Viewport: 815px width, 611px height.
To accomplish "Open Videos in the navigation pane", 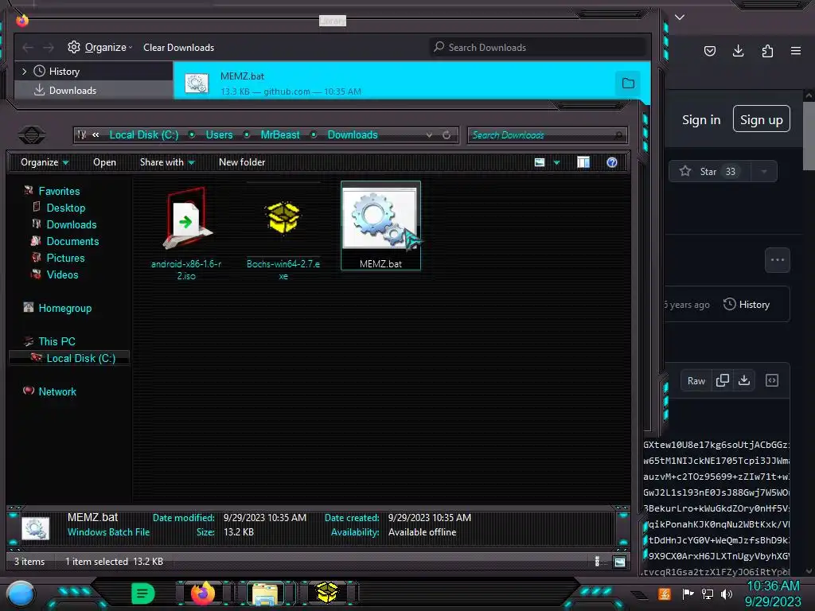I will point(62,274).
